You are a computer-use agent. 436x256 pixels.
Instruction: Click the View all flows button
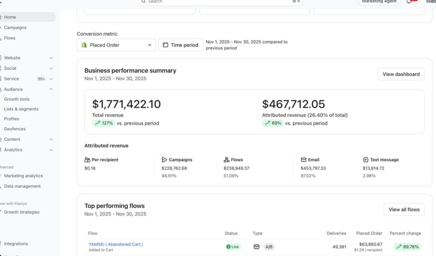pyautogui.click(x=404, y=209)
